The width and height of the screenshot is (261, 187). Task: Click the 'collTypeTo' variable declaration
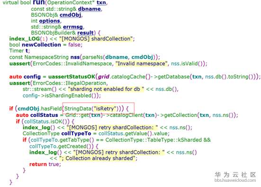pyautogui.click(x=76, y=134)
